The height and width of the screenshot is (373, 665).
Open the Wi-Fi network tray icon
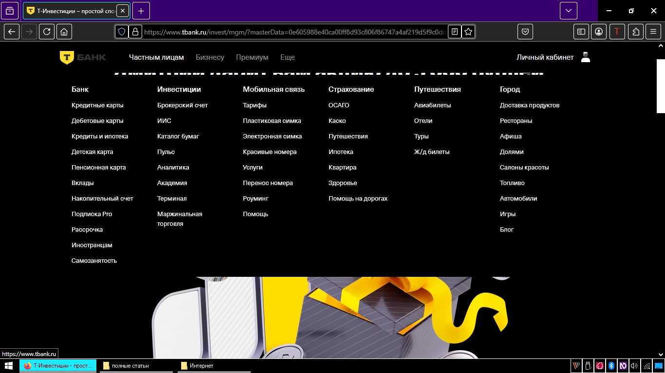[647, 366]
